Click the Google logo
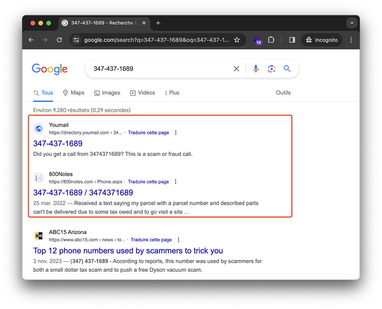The height and width of the screenshot is (309, 382). tap(50, 69)
